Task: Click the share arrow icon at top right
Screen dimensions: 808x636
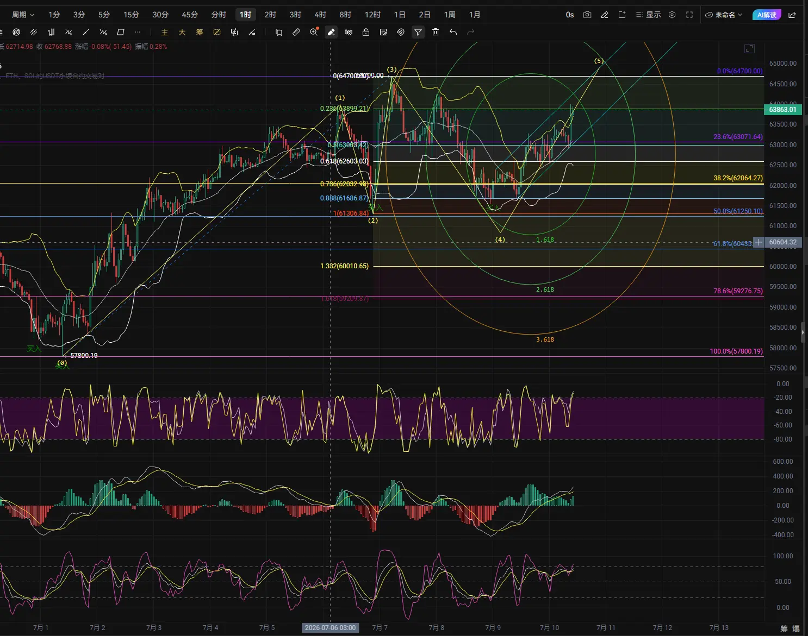Action: (x=792, y=15)
